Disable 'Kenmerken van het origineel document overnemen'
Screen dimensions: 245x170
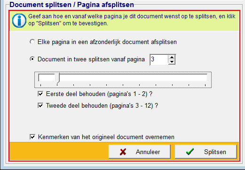32,137
